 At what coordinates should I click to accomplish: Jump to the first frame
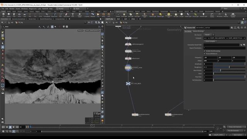pyautogui.click(x=3, y=127)
